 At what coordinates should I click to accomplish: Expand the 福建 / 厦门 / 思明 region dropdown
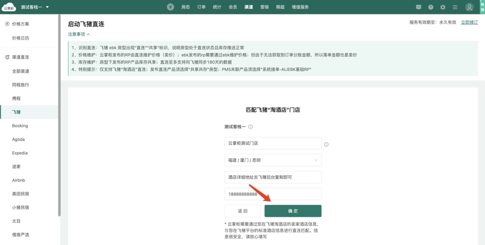coord(273,160)
